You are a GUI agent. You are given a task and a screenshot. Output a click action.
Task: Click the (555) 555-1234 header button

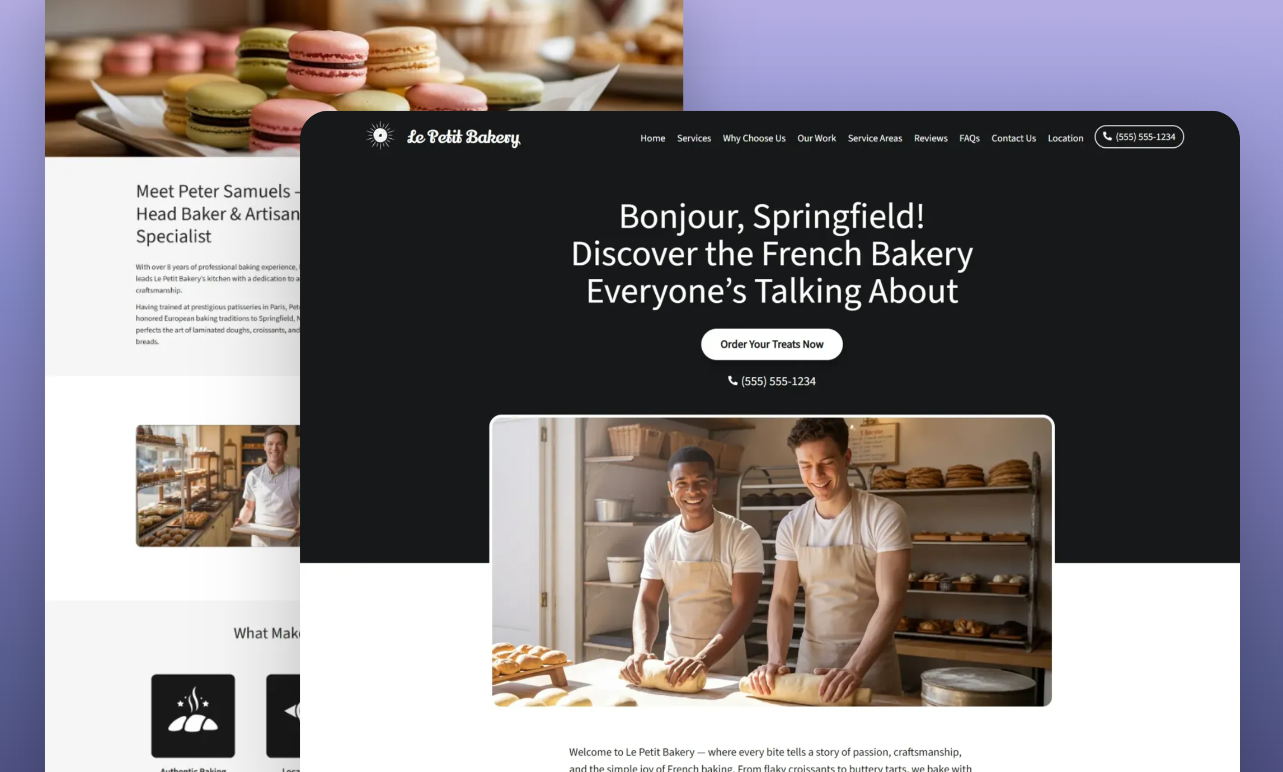1139,137
